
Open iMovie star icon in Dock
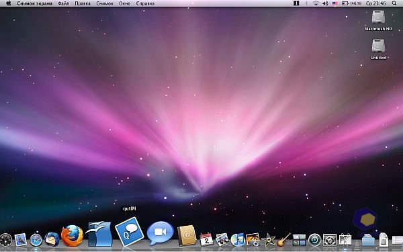pyautogui.click(x=268, y=240)
